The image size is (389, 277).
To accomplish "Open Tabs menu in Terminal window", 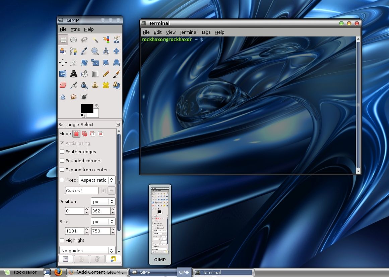I will tap(206, 32).
